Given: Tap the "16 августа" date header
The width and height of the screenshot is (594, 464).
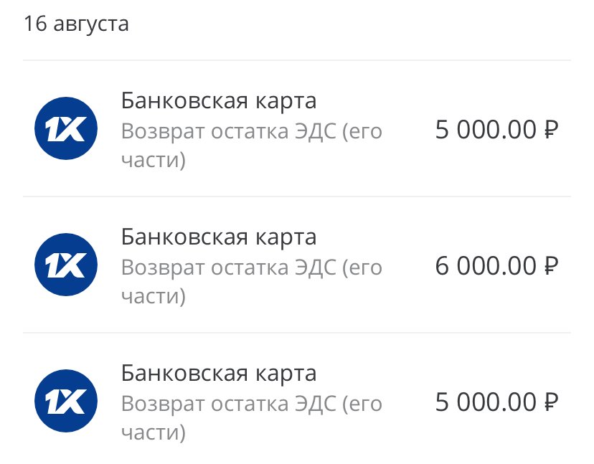Looking at the screenshot, I should [x=77, y=24].
